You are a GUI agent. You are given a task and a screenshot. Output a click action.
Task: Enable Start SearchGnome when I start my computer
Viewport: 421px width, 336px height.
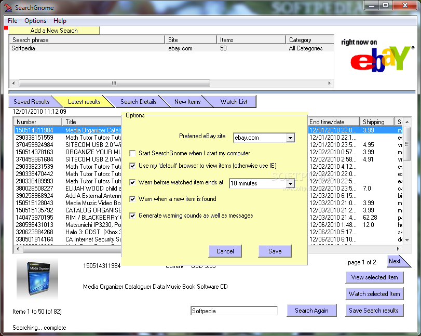click(132, 153)
